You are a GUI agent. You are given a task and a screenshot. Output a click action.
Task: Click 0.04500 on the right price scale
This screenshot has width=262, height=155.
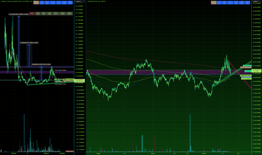tap(257, 7)
